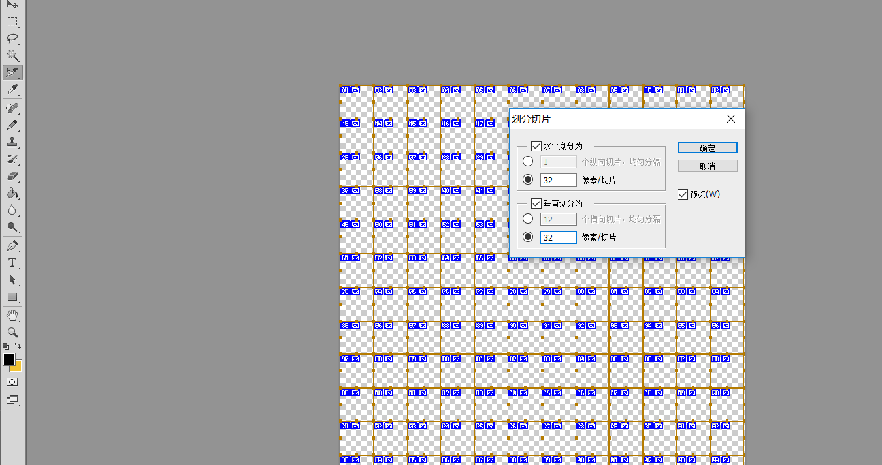882x465 pixels.
Task: Select the Brush tool
Action: coord(12,125)
